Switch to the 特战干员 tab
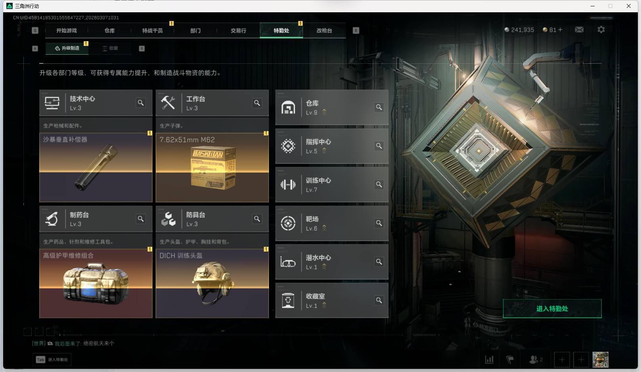 coord(152,31)
